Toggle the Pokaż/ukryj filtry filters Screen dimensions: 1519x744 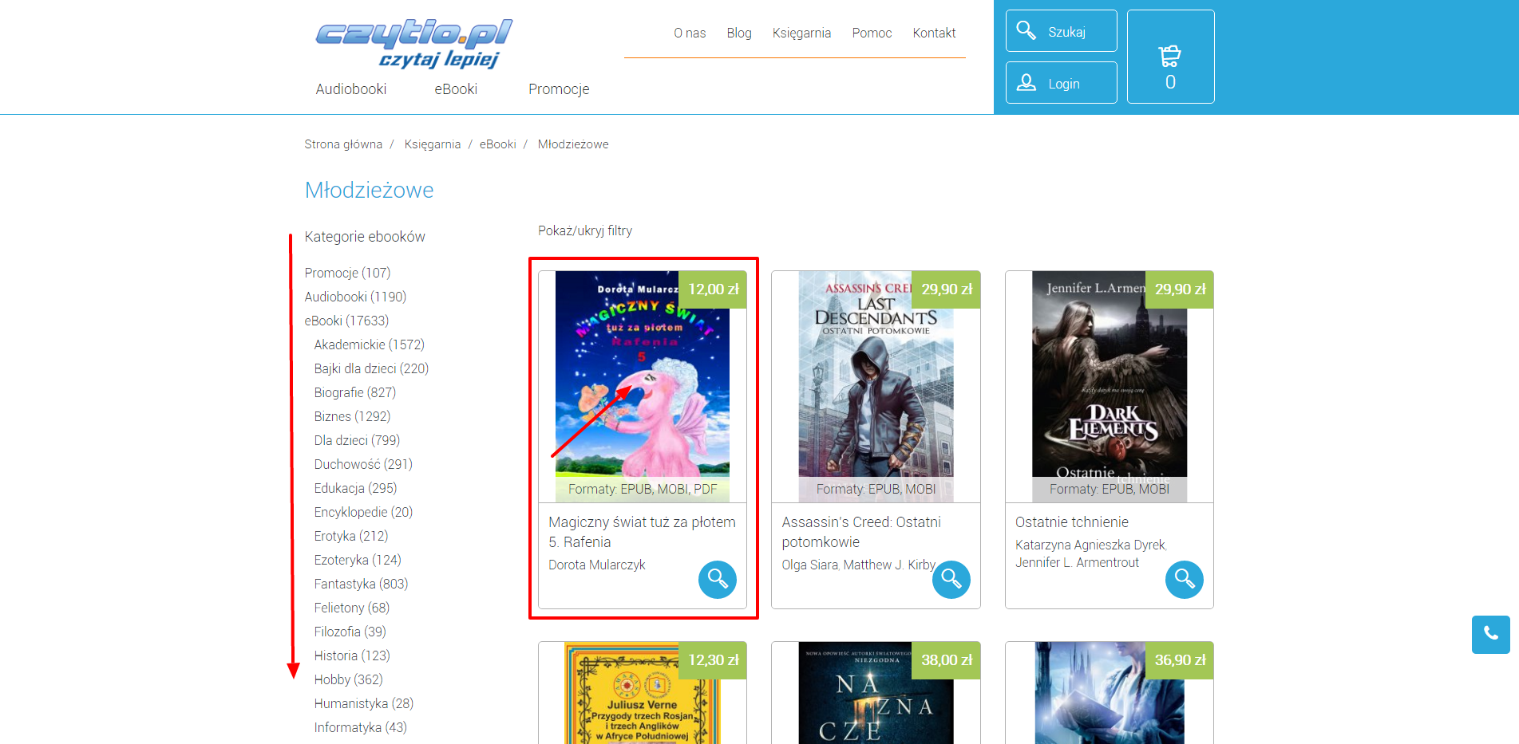pyautogui.click(x=585, y=230)
